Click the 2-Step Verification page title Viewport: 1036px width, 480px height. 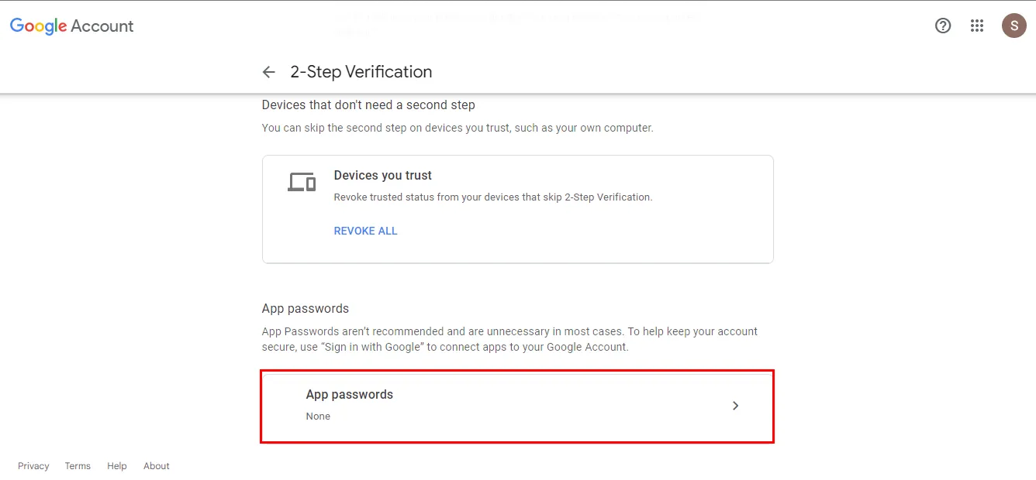361,72
